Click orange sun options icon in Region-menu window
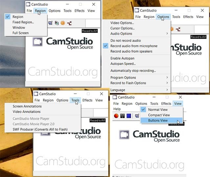The height and width of the screenshot is (177, 210). [63, 23]
